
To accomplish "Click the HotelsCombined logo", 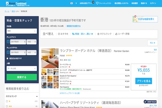I will pyautogui.click(x=16, y=3).
